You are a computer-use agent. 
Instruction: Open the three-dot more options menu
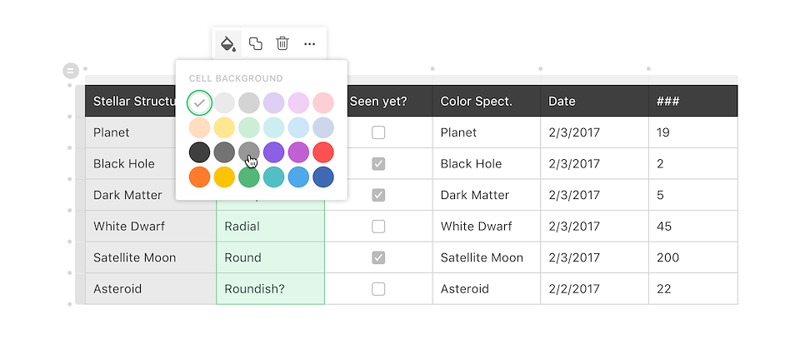(x=310, y=43)
